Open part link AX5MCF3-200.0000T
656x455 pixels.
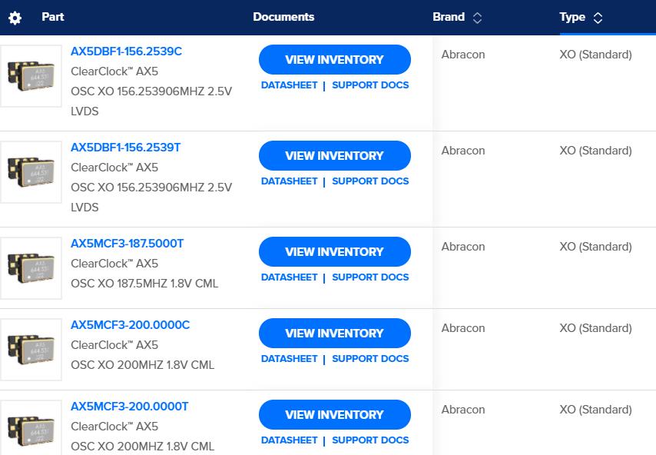point(129,407)
